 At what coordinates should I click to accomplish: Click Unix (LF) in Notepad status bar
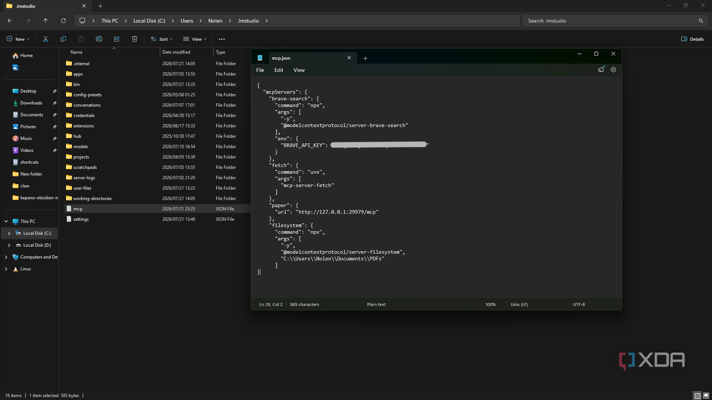(x=519, y=304)
